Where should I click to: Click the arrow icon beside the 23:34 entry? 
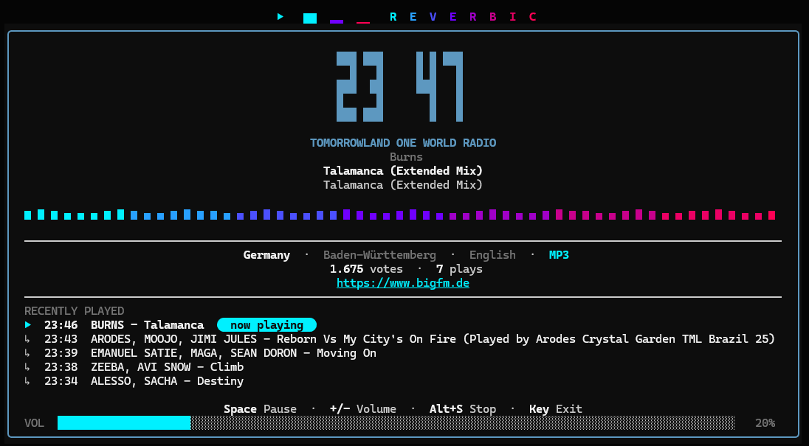coord(27,380)
